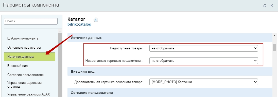Viewport: 278px width, 97px height.
Task: Collapse the Внешний вид group header
Action: [170, 71]
